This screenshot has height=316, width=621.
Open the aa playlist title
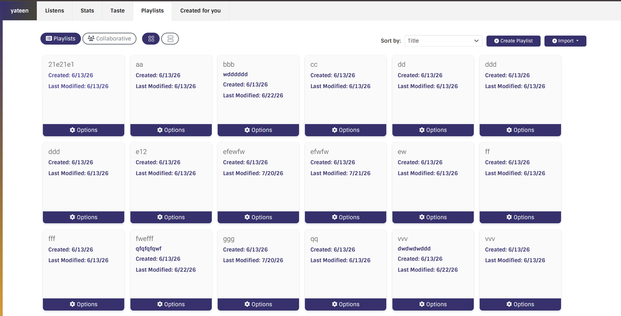[139, 64]
